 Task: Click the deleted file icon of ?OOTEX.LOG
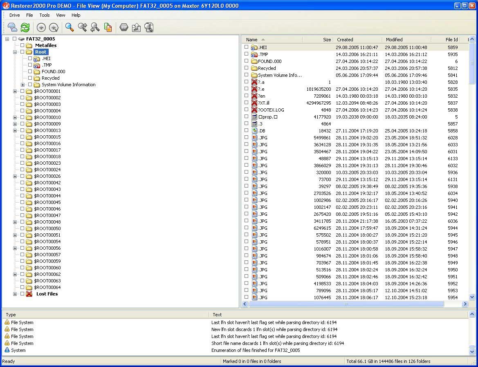pos(254,110)
